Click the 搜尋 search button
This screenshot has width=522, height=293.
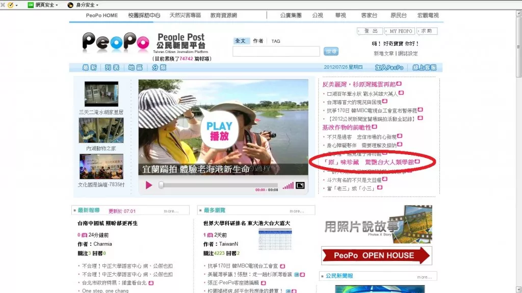331,51
